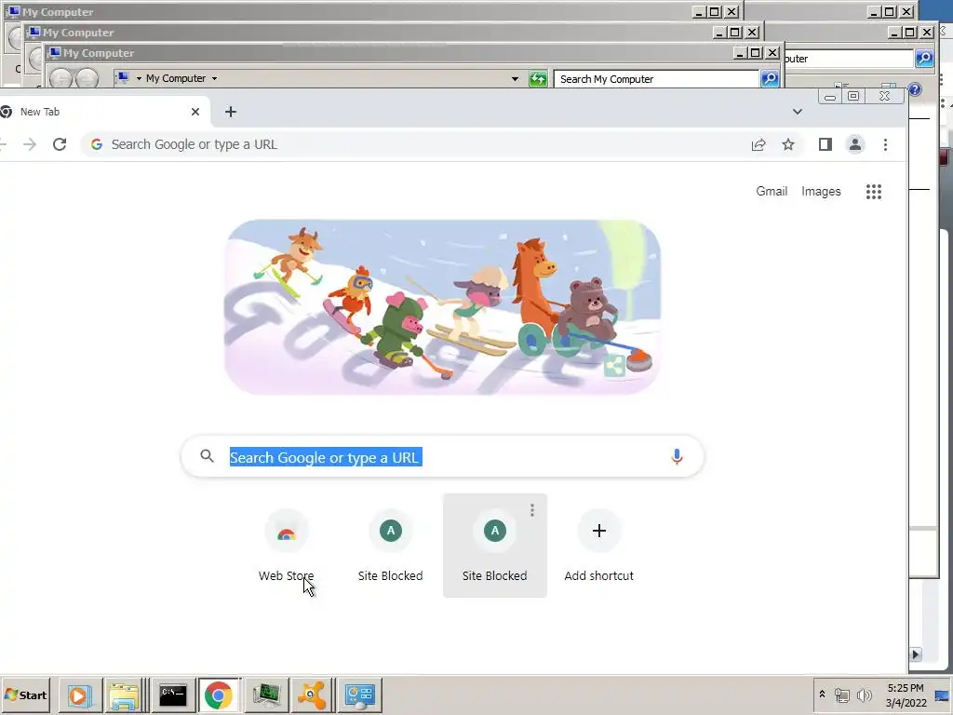Open the system monitor taskbar icon
The image size is (953, 715).
point(265,695)
